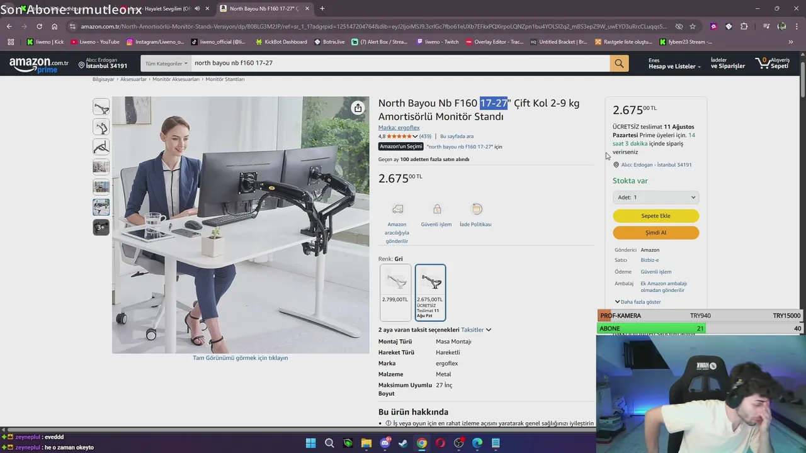Open Windows taskbar search
Screen dimensions: 806x453
tap(329, 443)
